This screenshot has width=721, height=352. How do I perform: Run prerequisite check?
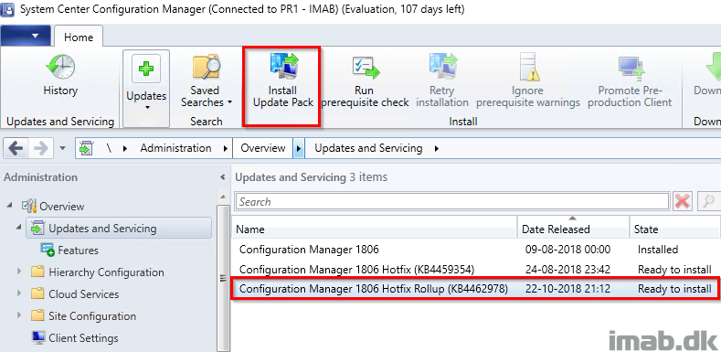pyautogui.click(x=366, y=82)
